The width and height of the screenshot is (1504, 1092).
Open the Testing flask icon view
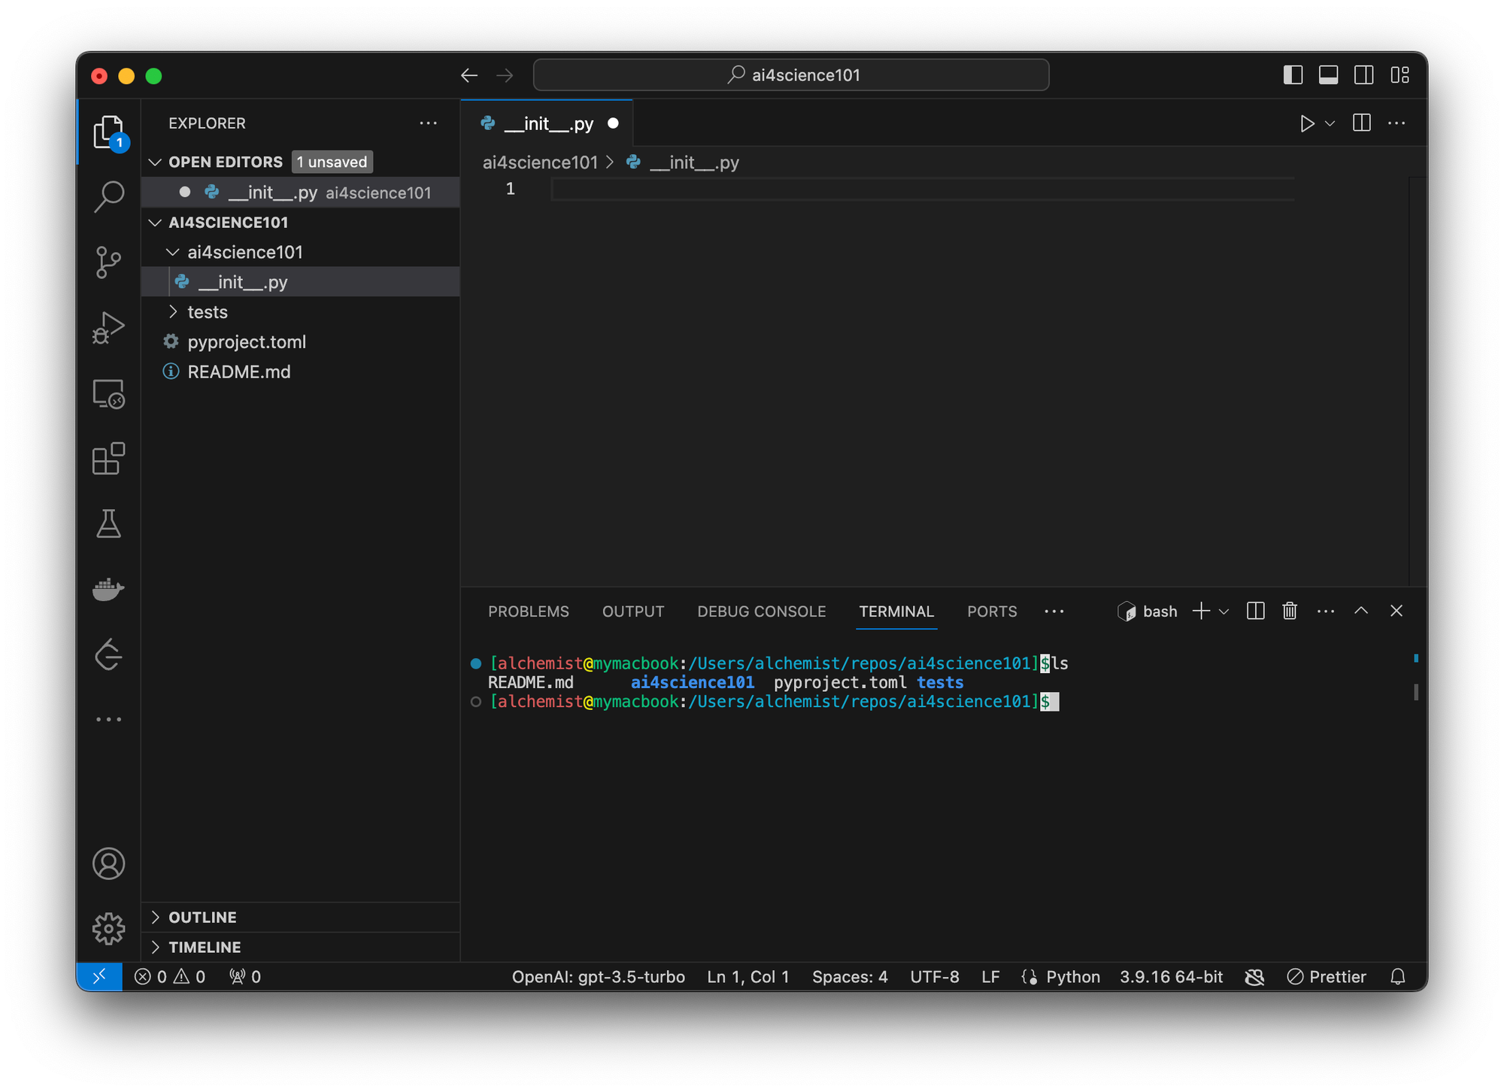109,523
